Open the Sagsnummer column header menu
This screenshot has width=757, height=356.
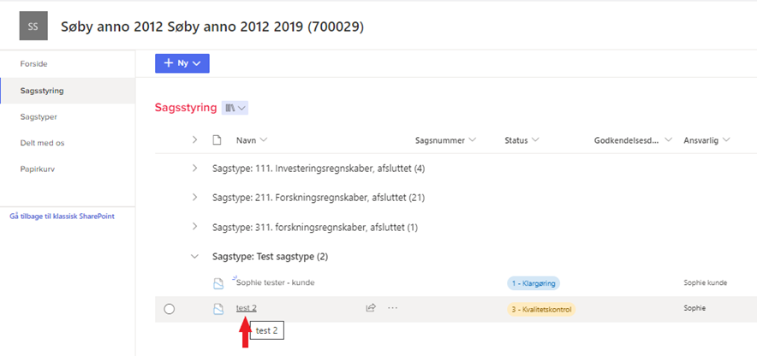click(x=445, y=139)
